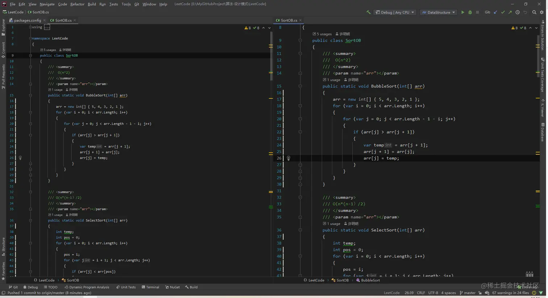Click CRLF line separator in status bar

click(421, 293)
